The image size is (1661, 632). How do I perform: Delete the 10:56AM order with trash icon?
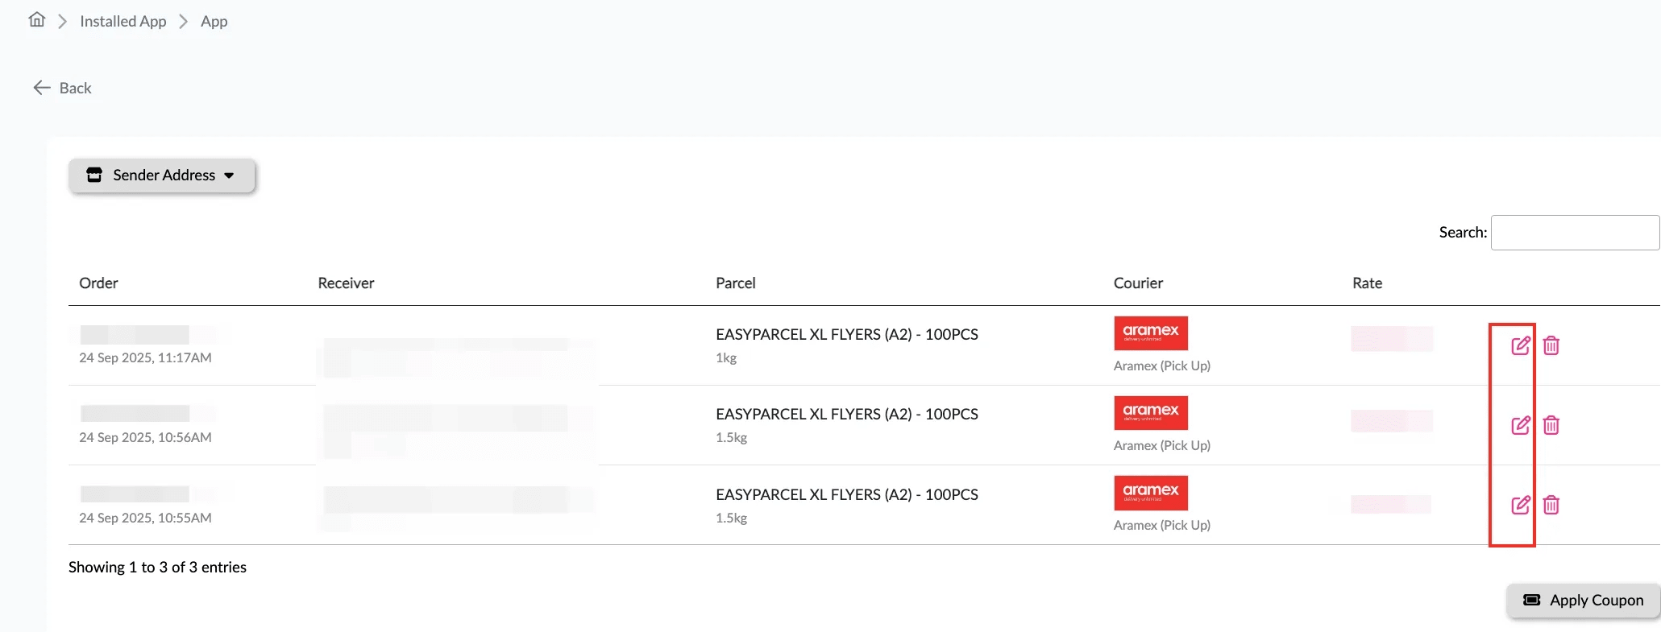coord(1551,425)
